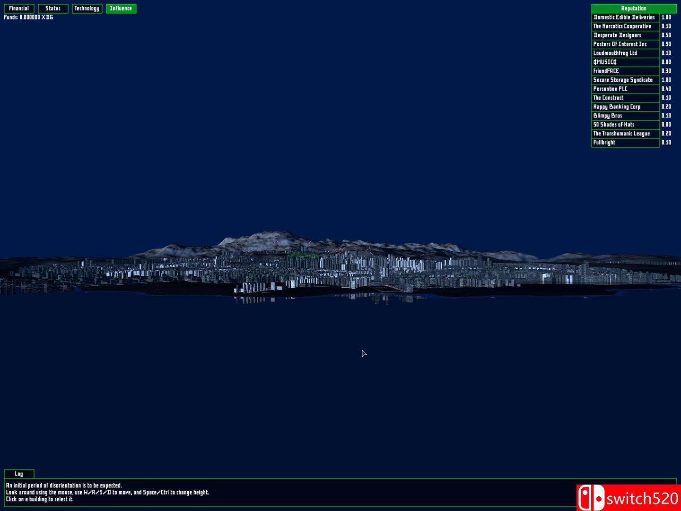Choose Desperate Designers from the Reputation panel
The width and height of the screenshot is (681, 511).
[624, 35]
